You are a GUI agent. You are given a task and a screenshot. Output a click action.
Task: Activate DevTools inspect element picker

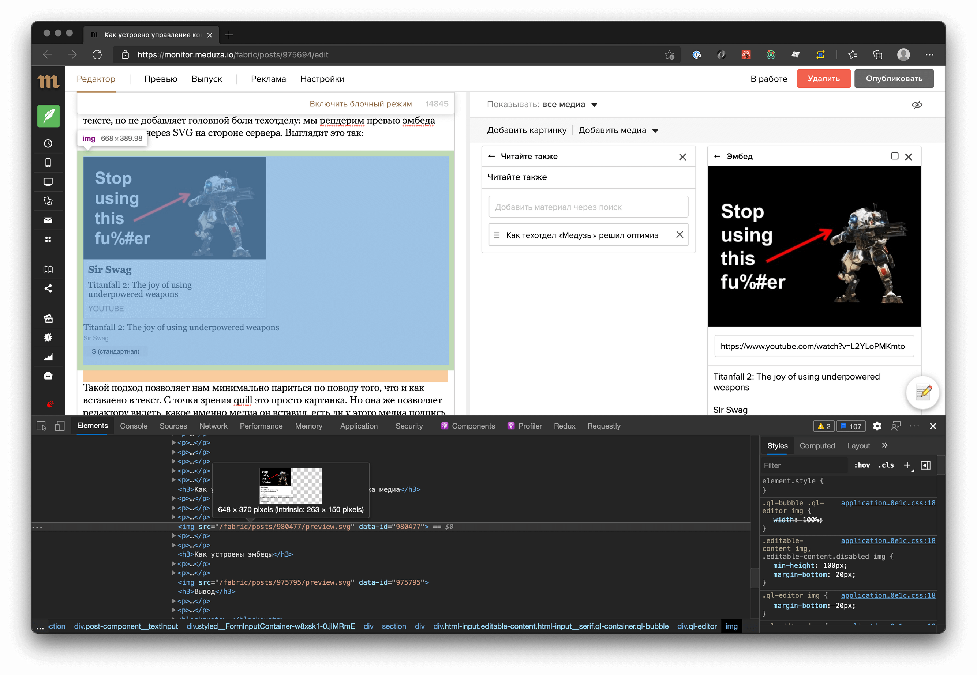tap(41, 426)
